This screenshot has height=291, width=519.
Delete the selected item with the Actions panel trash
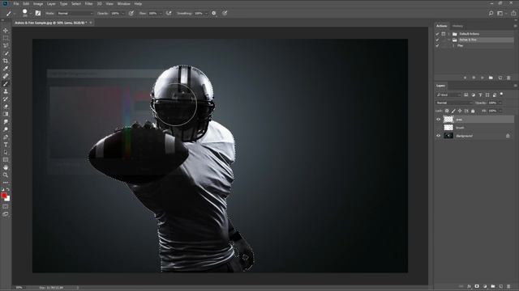[x=508, y=78]
